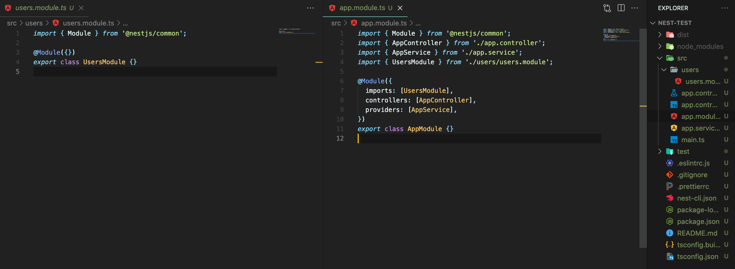Image resolution: width=735 pixels, height=269 pixels.
Task: Click the TS config icon of tsconfig.json
Action: click(670, 257)
